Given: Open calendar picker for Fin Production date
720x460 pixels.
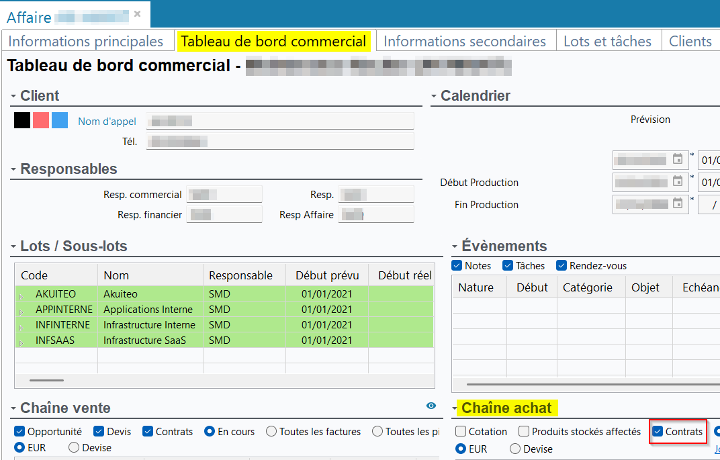Looking at the screenshot, I should pos(678,204).
